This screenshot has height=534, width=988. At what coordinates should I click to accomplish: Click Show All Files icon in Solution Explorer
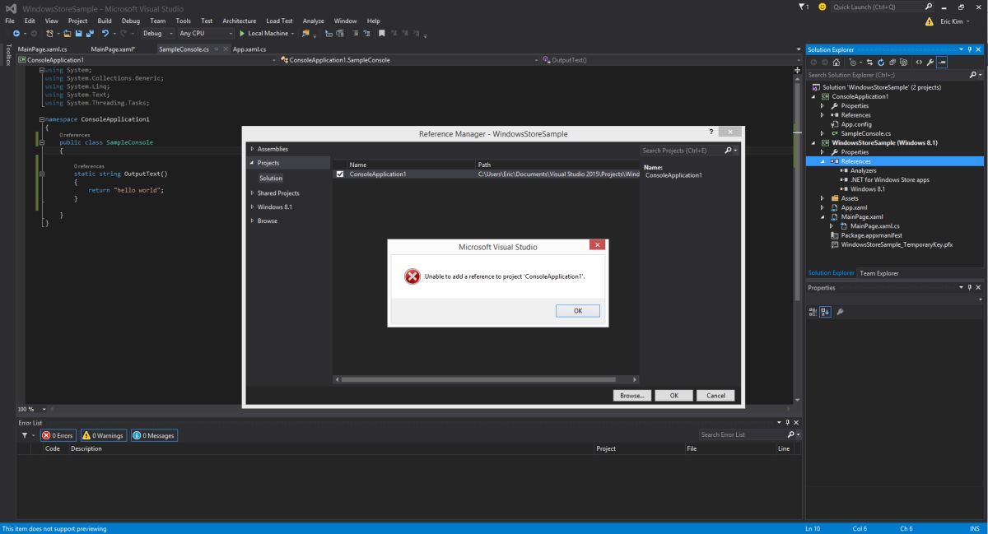tap(903, 62)
